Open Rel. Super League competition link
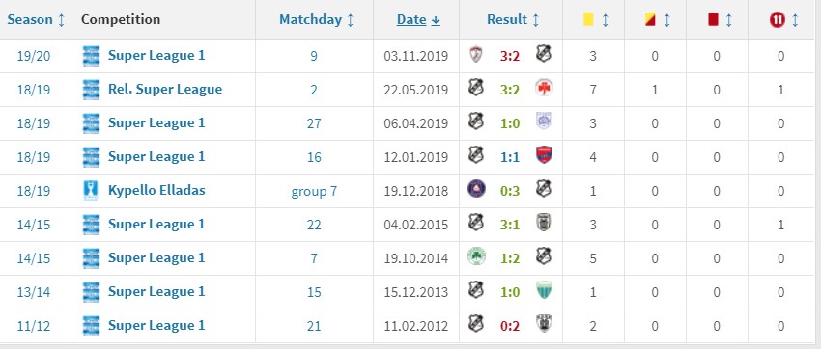The height and width of the screenshot is (349, 821). [165, 90]
